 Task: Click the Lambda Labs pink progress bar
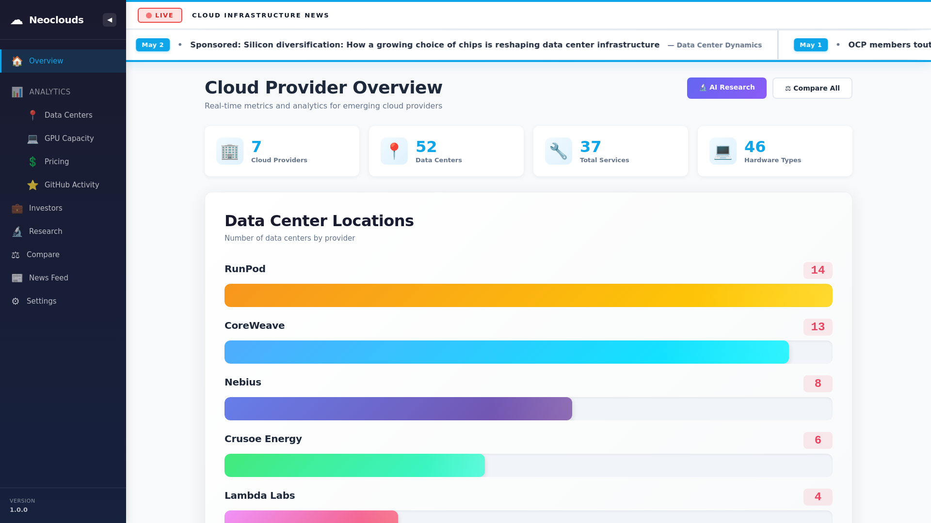coord(311,517)
